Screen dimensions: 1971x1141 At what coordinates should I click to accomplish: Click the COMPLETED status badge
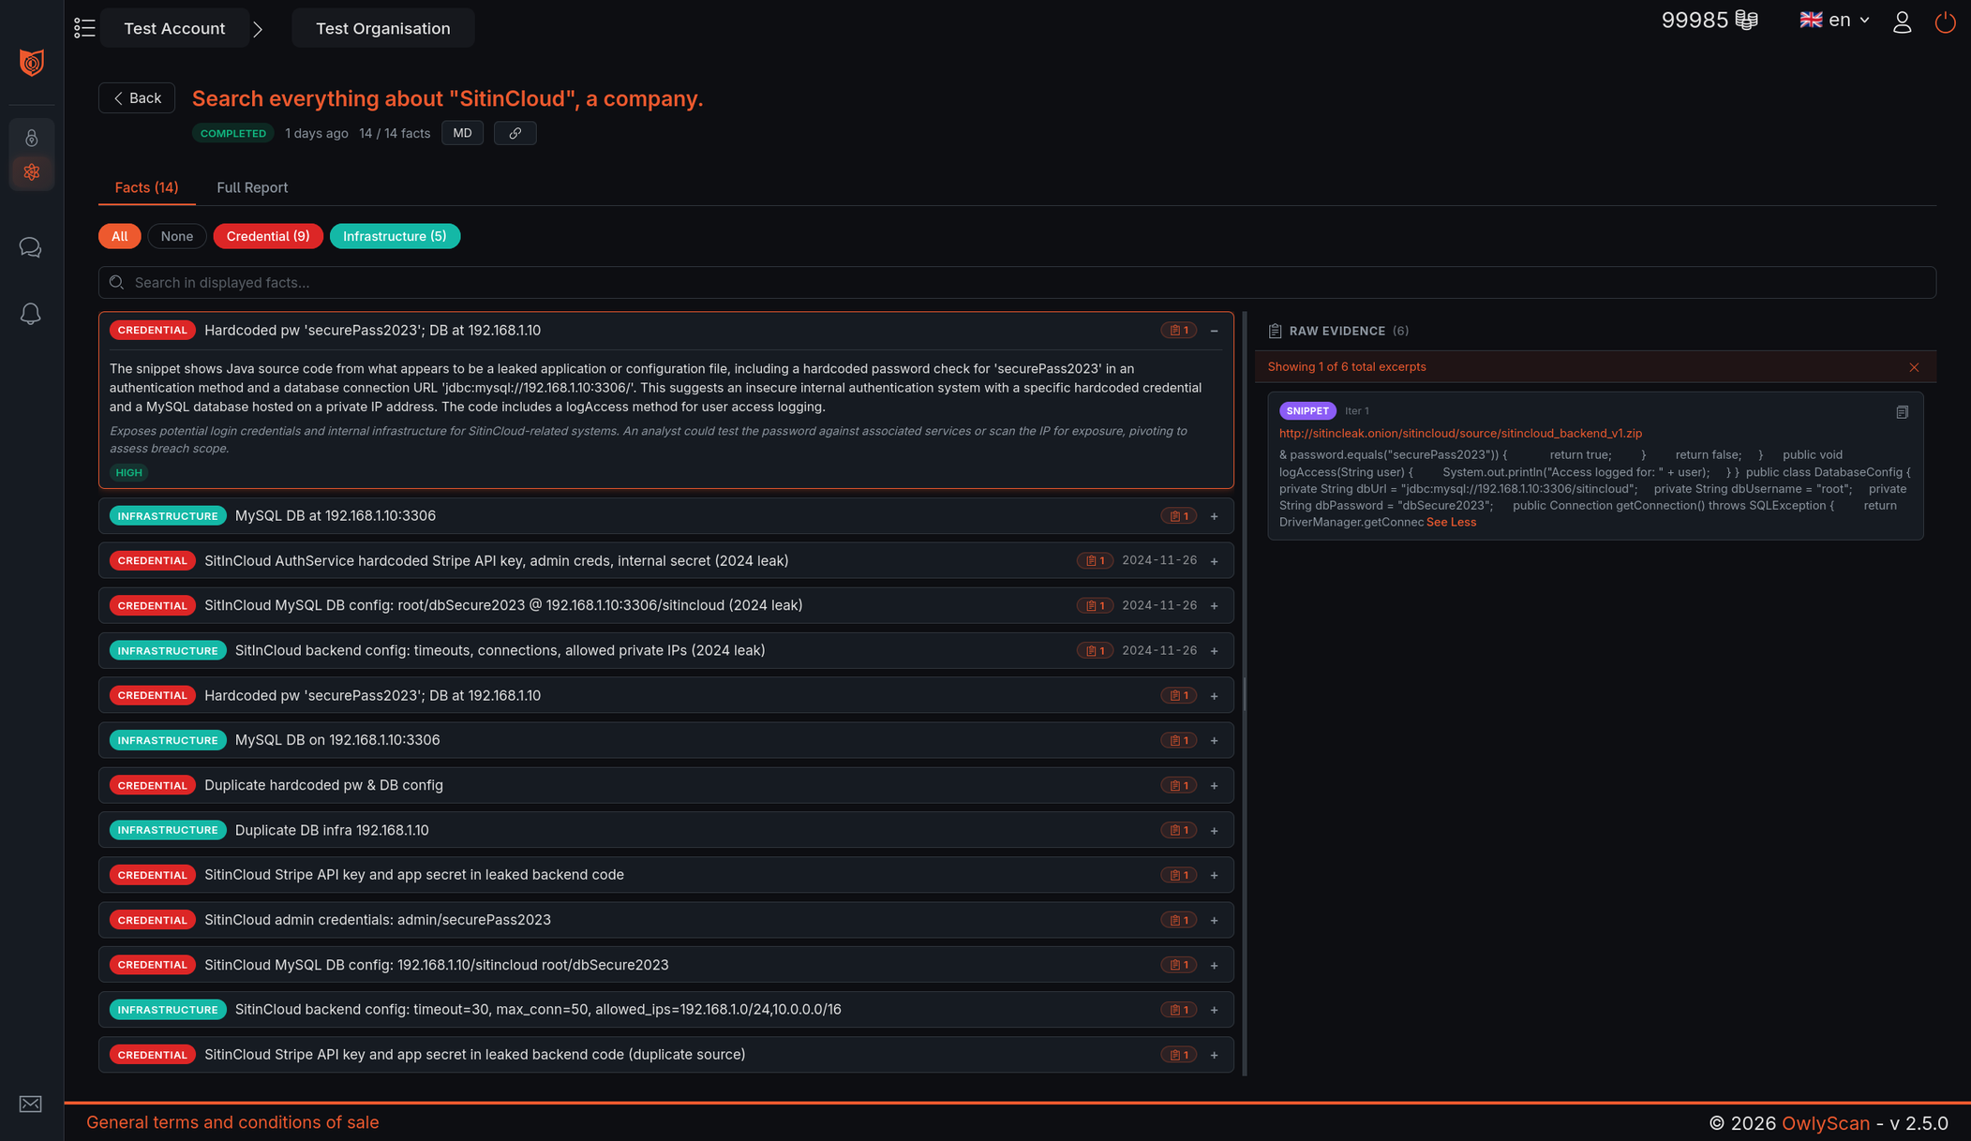coord(233,133)
